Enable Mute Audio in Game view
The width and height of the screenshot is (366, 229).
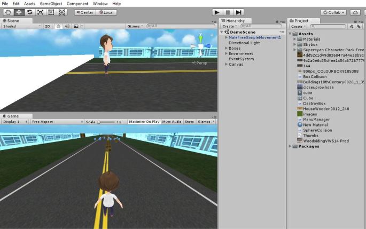172,122
